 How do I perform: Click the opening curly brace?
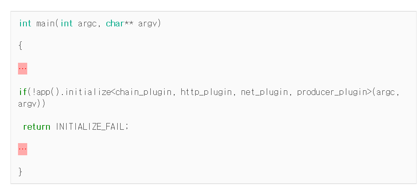(x=21, y=46)
